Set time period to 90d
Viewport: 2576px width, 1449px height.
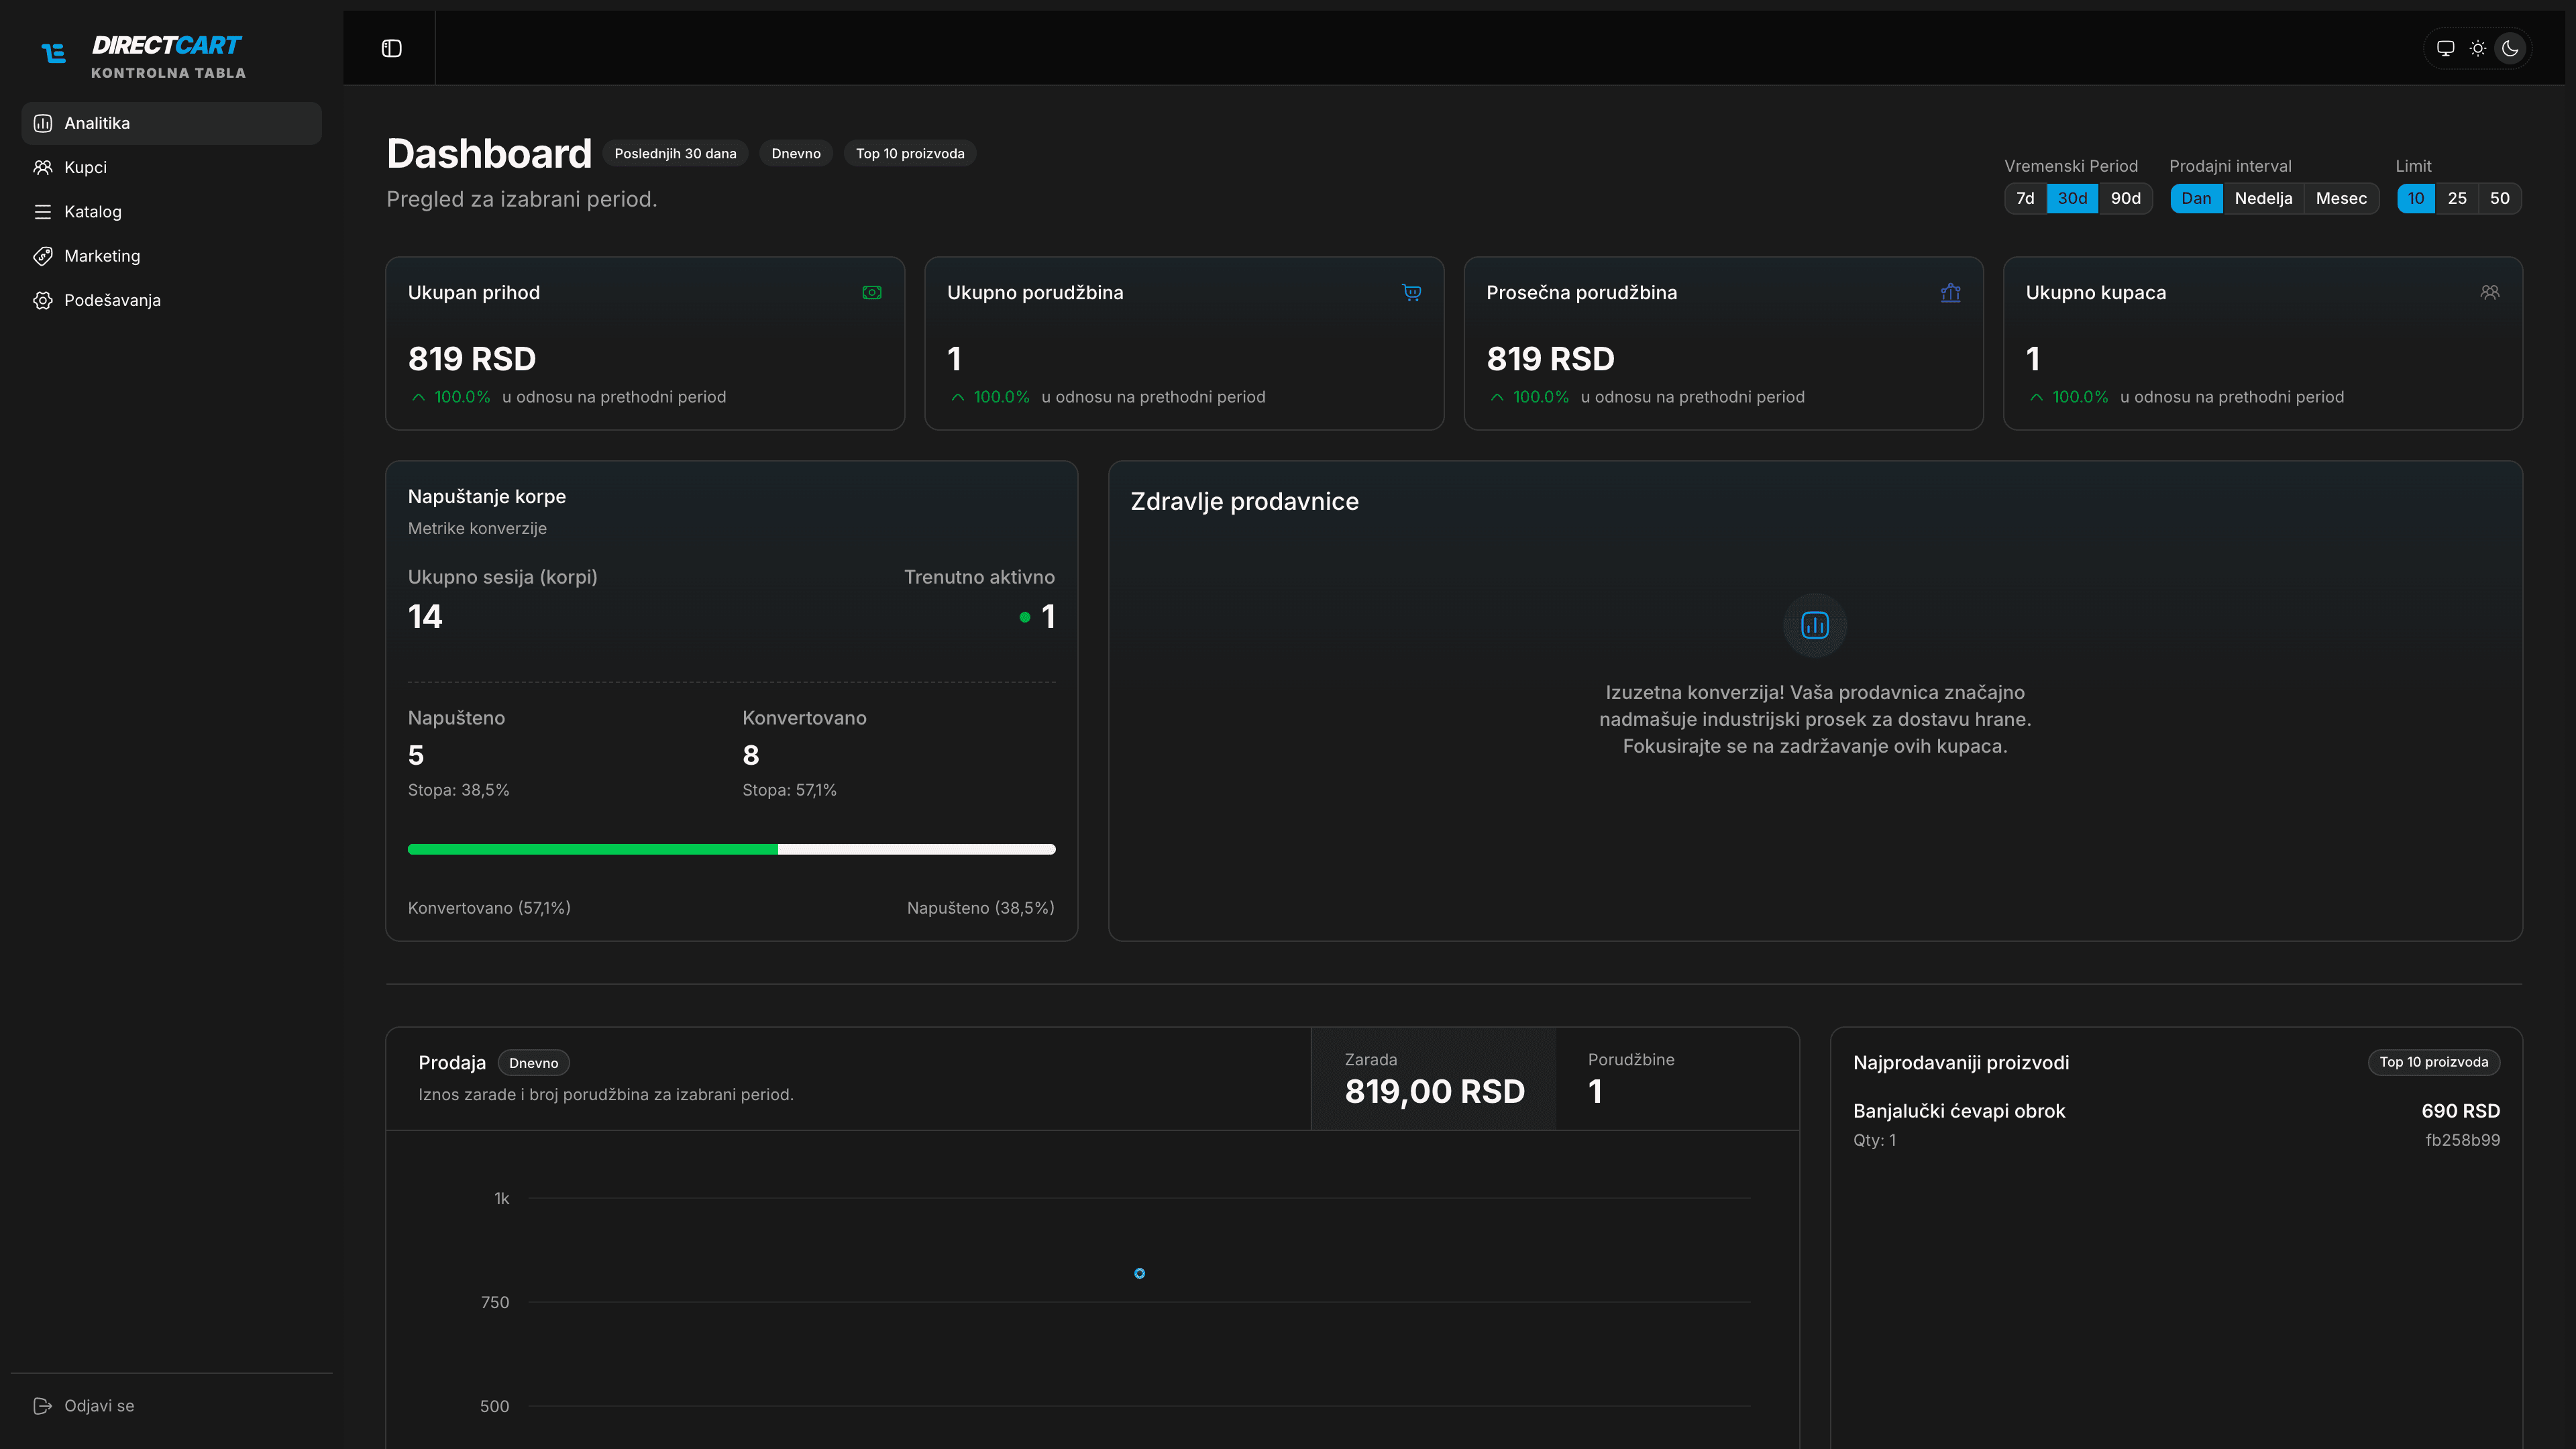2125,198
